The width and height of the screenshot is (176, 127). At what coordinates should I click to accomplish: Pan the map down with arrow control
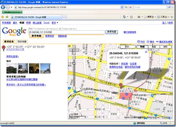74,53
